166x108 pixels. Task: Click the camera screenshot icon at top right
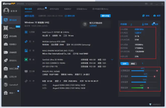(154, 16)
